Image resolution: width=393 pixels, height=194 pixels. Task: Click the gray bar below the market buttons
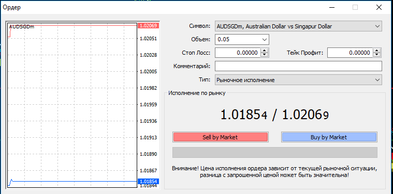(275, 153)
